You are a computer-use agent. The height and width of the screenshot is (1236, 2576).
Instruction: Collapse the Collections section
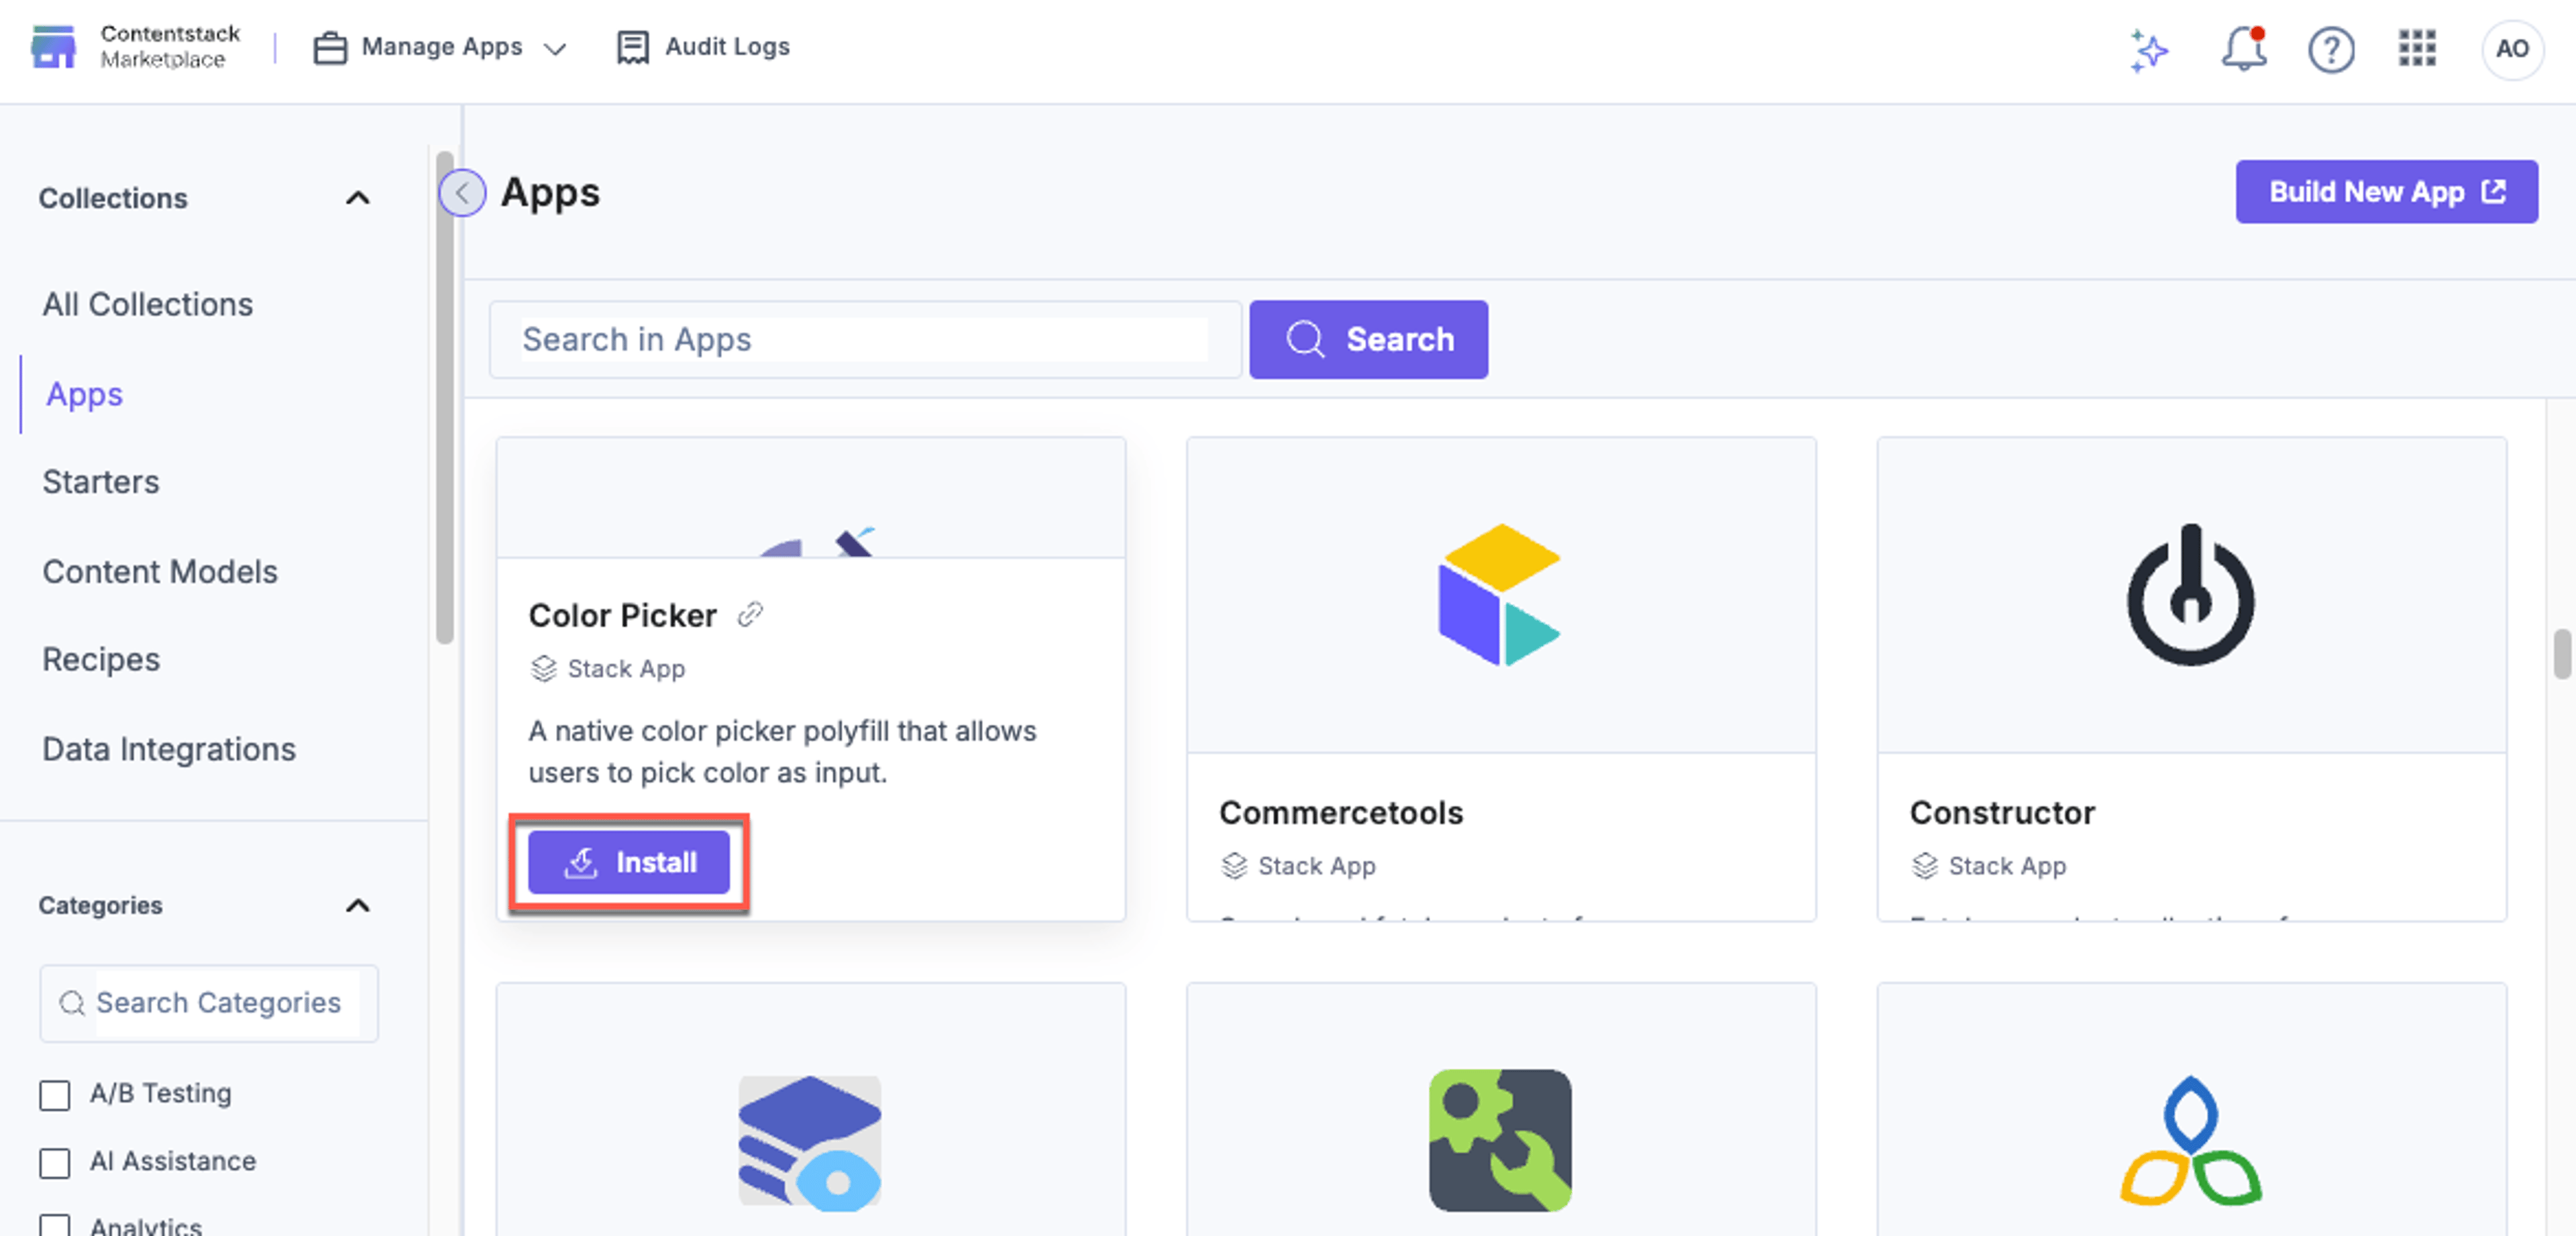pos(357,198)
